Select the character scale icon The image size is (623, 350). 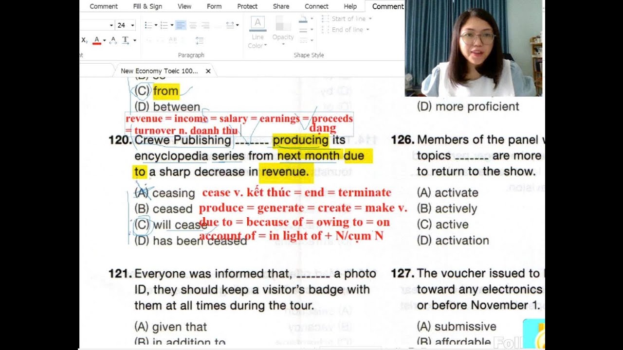[x=113, y=40]
